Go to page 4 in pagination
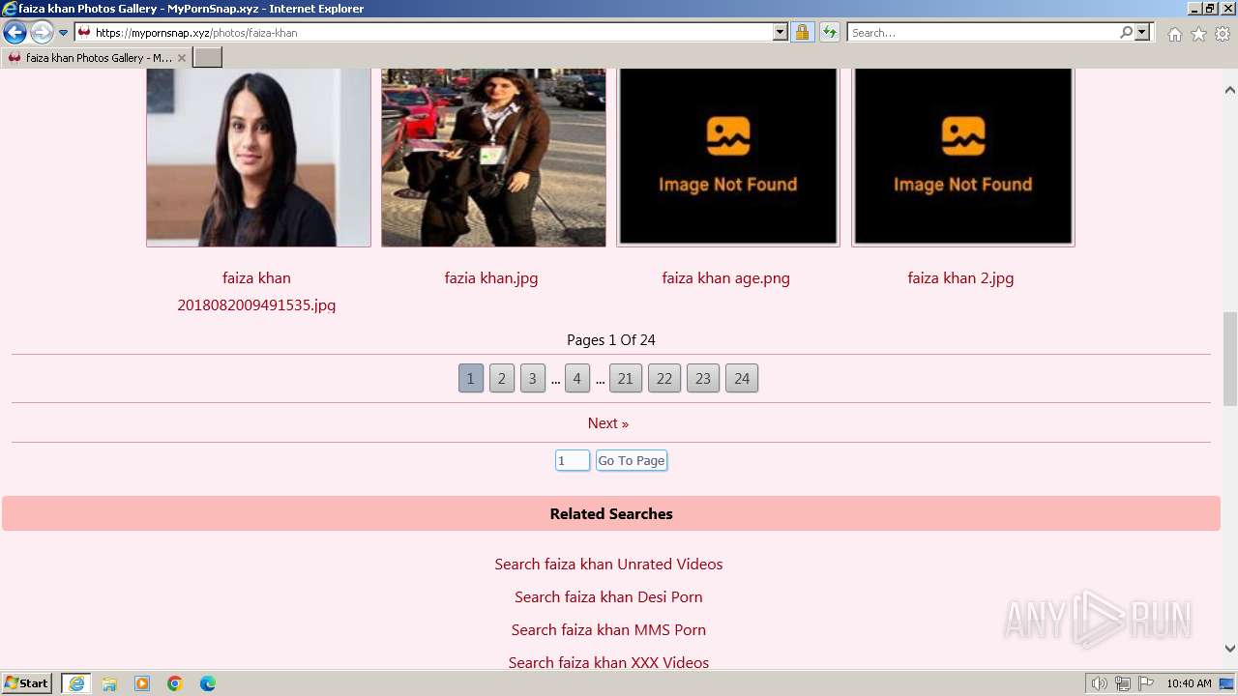 click(x=577, y=378)
